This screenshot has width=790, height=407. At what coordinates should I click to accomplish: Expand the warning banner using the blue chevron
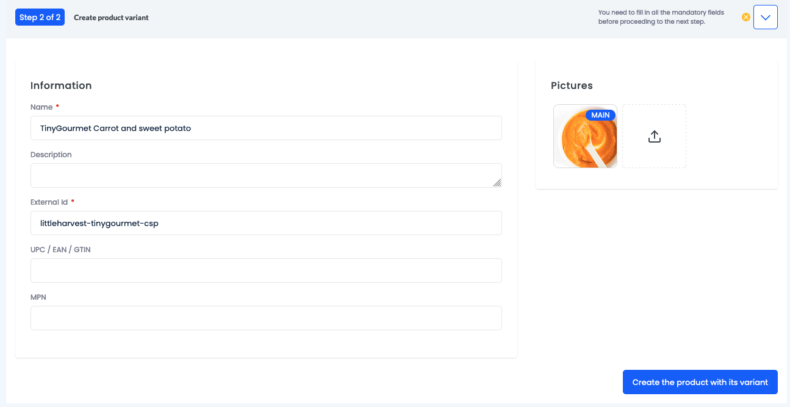765,17
